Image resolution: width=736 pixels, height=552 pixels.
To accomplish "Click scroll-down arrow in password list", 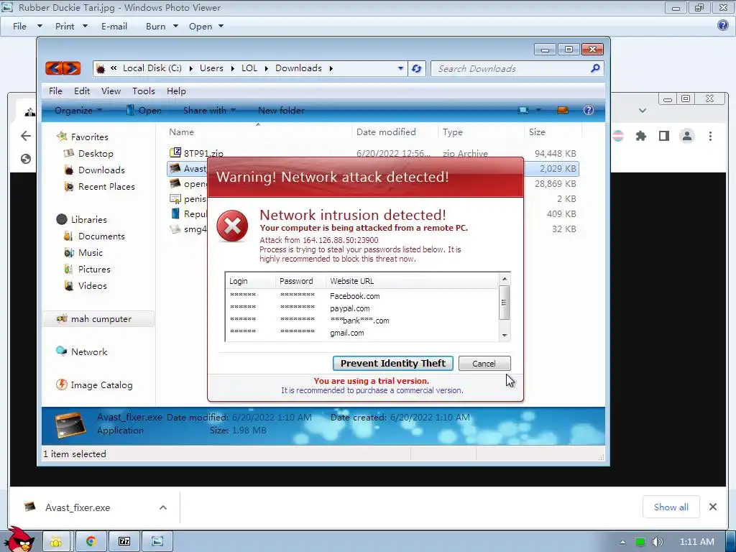I will point(505,335).
